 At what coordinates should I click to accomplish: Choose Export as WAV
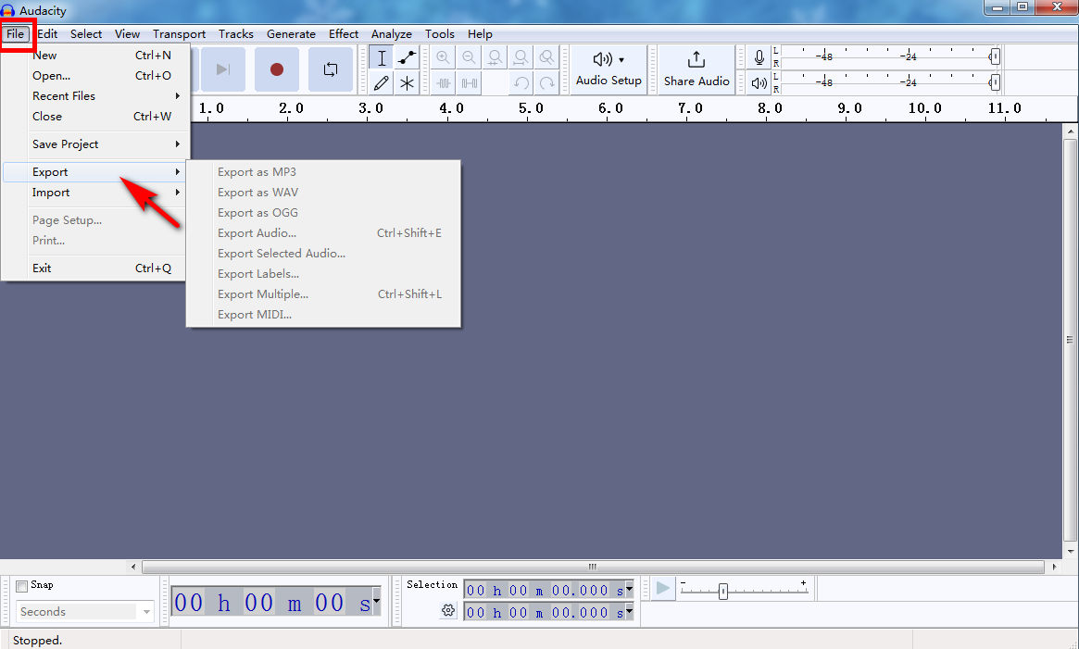tap(323, 192)
